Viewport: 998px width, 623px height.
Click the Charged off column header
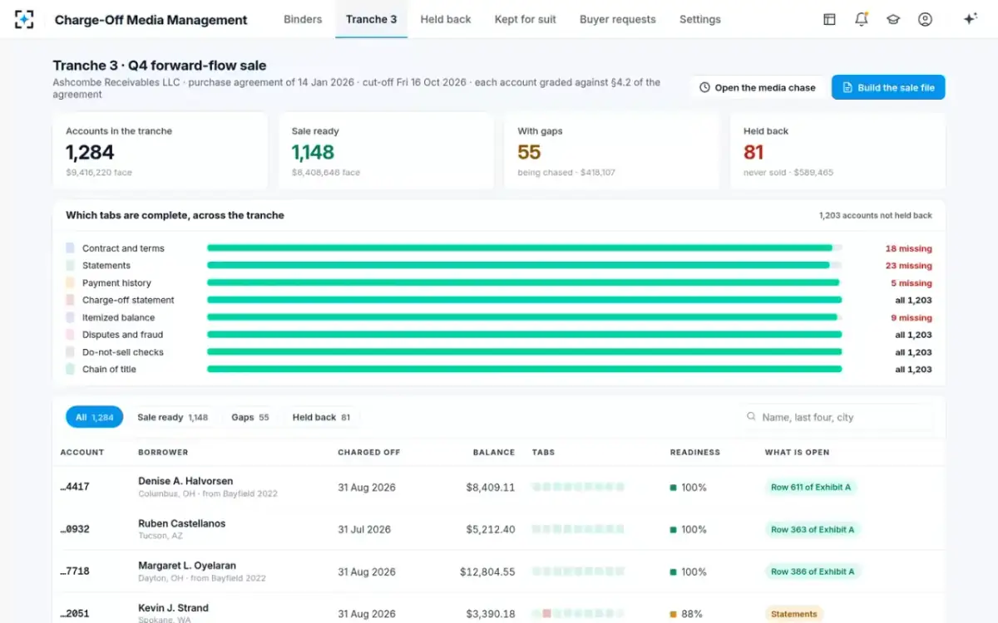pos(368,453)
